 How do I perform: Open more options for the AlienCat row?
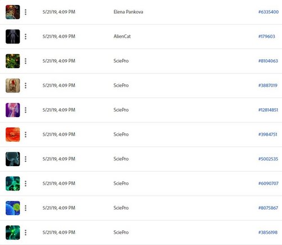(25, 37)
